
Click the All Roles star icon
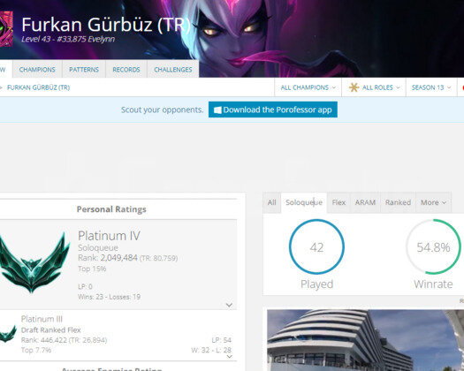coord(354,87)
